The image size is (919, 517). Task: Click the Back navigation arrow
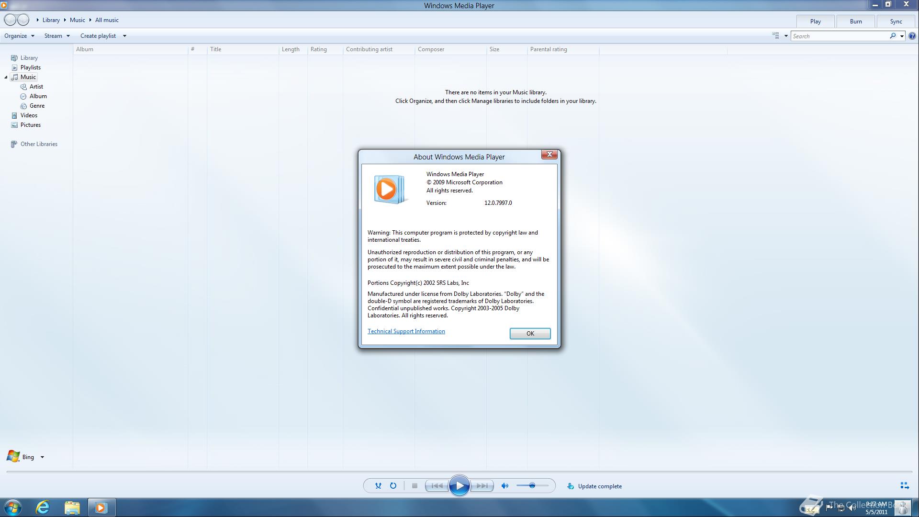point(10,20)
